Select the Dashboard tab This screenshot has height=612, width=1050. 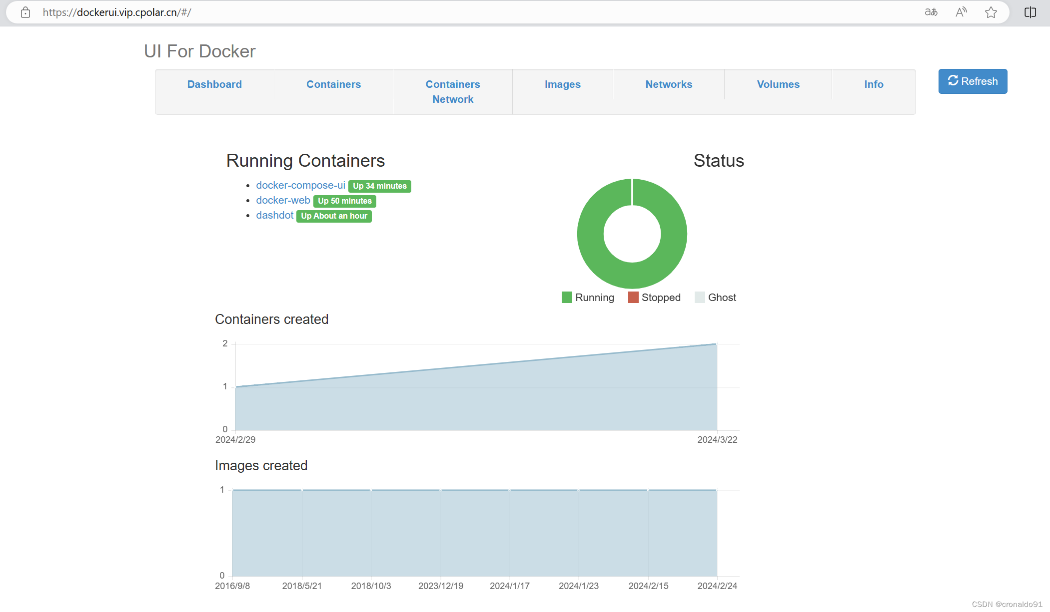214,84
